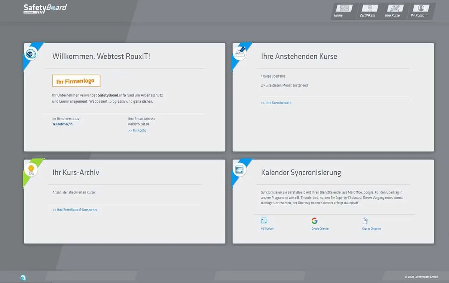Click 'Anzahl der absolvierten Kurse' text

click(x=74, y=193)
